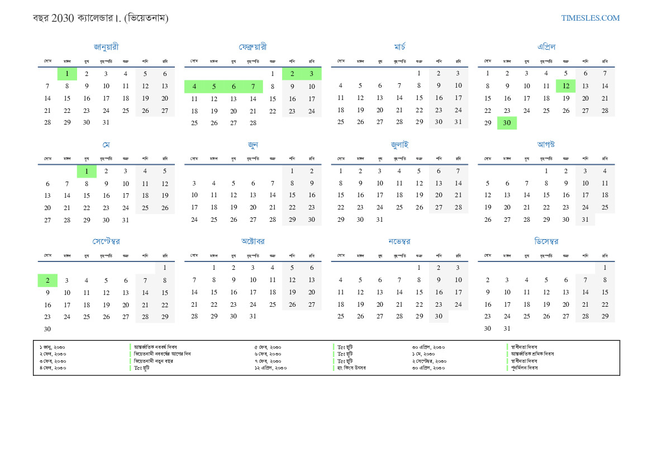653x462 pixels.
Task: Click legend date '১ জানু, ২০৩০'
Action: [53, 347]
